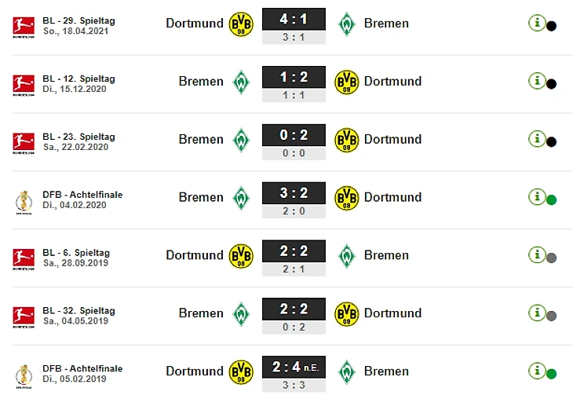Open info icon for 04.05.2019 match

(x=537, y=313)
